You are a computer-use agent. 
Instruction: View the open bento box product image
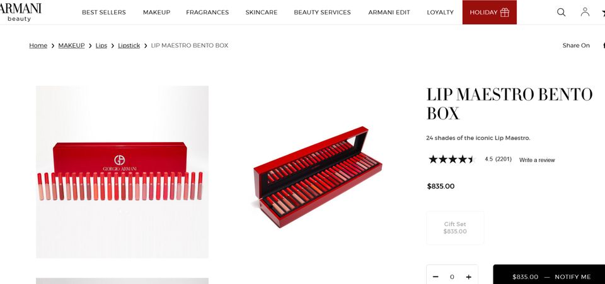tap(318, 177)
